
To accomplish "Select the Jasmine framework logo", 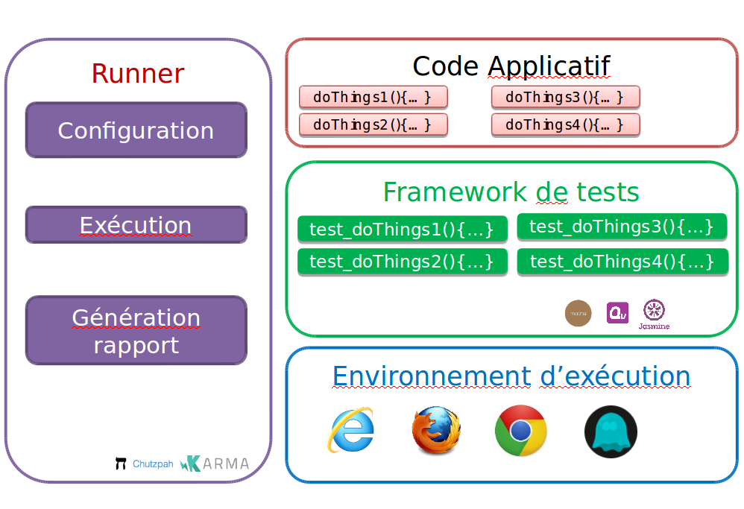I will coord(654,314).
